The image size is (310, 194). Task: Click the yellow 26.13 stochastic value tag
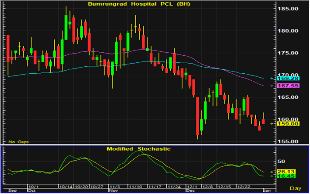click(286, 171)
